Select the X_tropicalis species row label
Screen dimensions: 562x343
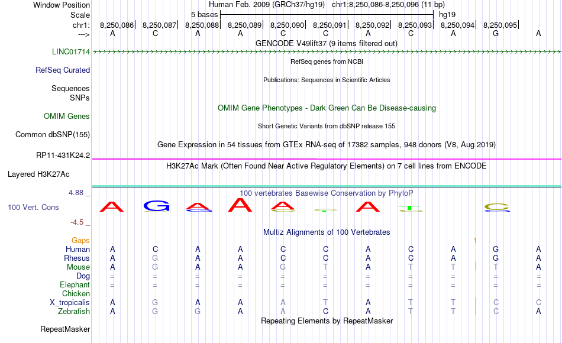pos(70,303)
